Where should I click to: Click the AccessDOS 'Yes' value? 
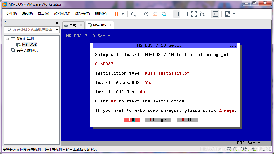coord(149,83)
